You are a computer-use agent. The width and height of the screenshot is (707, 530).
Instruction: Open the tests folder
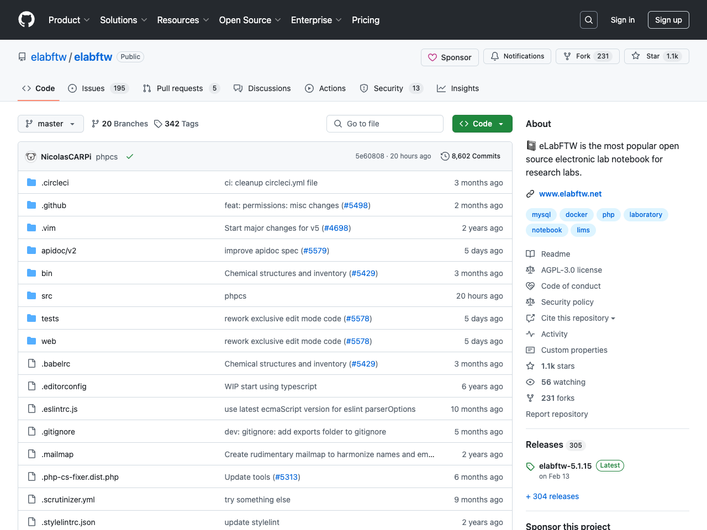[x=50, y=319]
